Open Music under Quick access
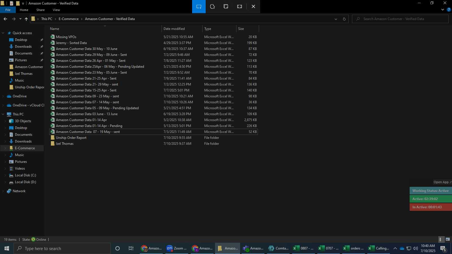The width and height of the screenshot is (452, 254). (x=19, y=80)
